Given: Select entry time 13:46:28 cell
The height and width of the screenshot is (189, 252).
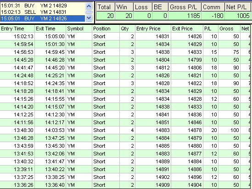Looking at the screenshot, I should click(17, 138).
